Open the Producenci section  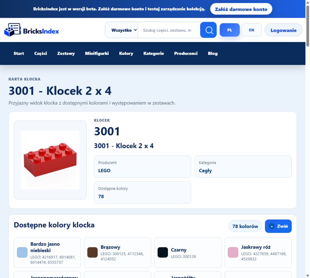pos(186,53)
